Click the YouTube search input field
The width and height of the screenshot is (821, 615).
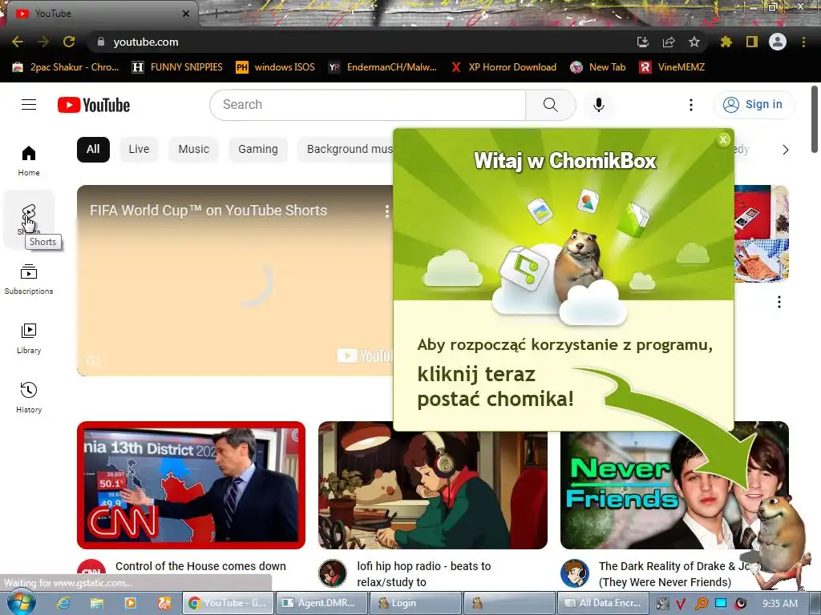[x=368, y=105]
